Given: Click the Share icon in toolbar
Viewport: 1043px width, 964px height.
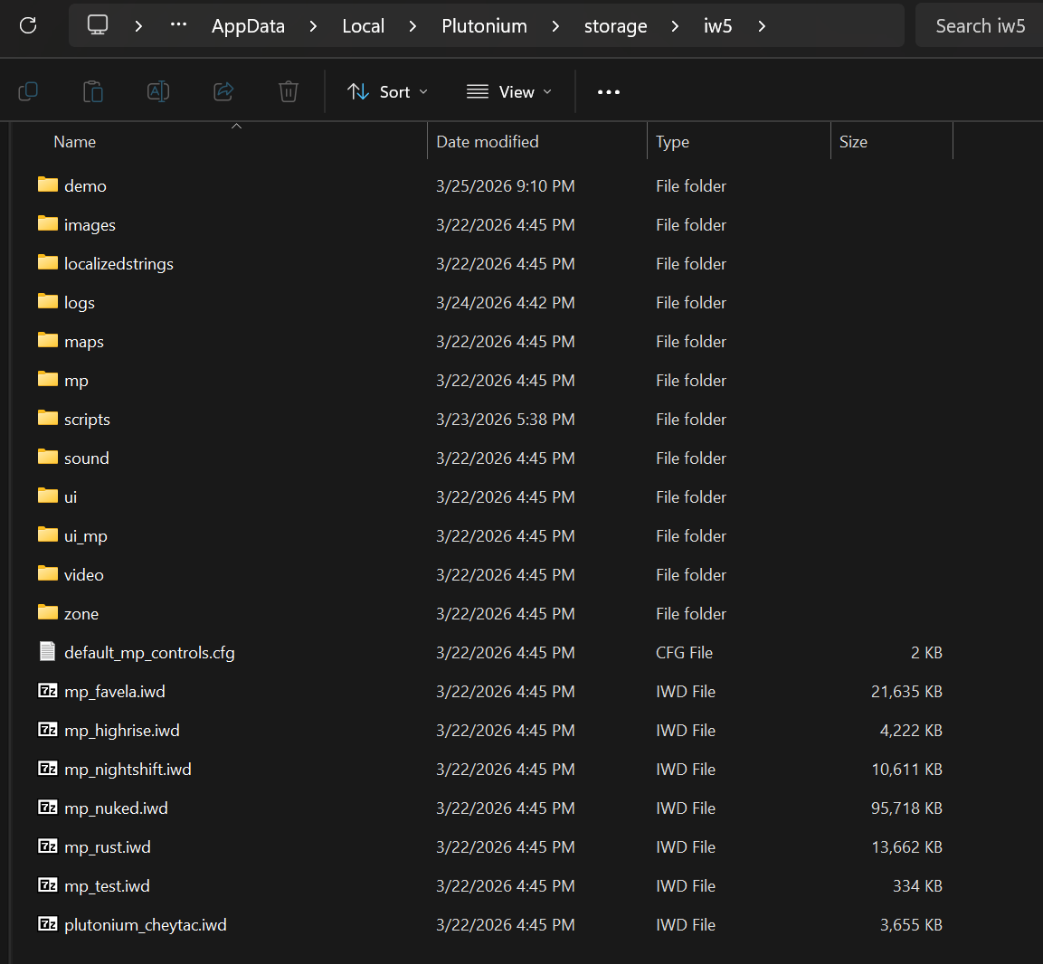Looking at the screenshot, I should click(x=223, y=91).
